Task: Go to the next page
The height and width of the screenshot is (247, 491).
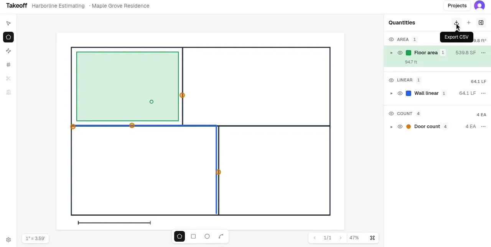Action: point(340,238)
